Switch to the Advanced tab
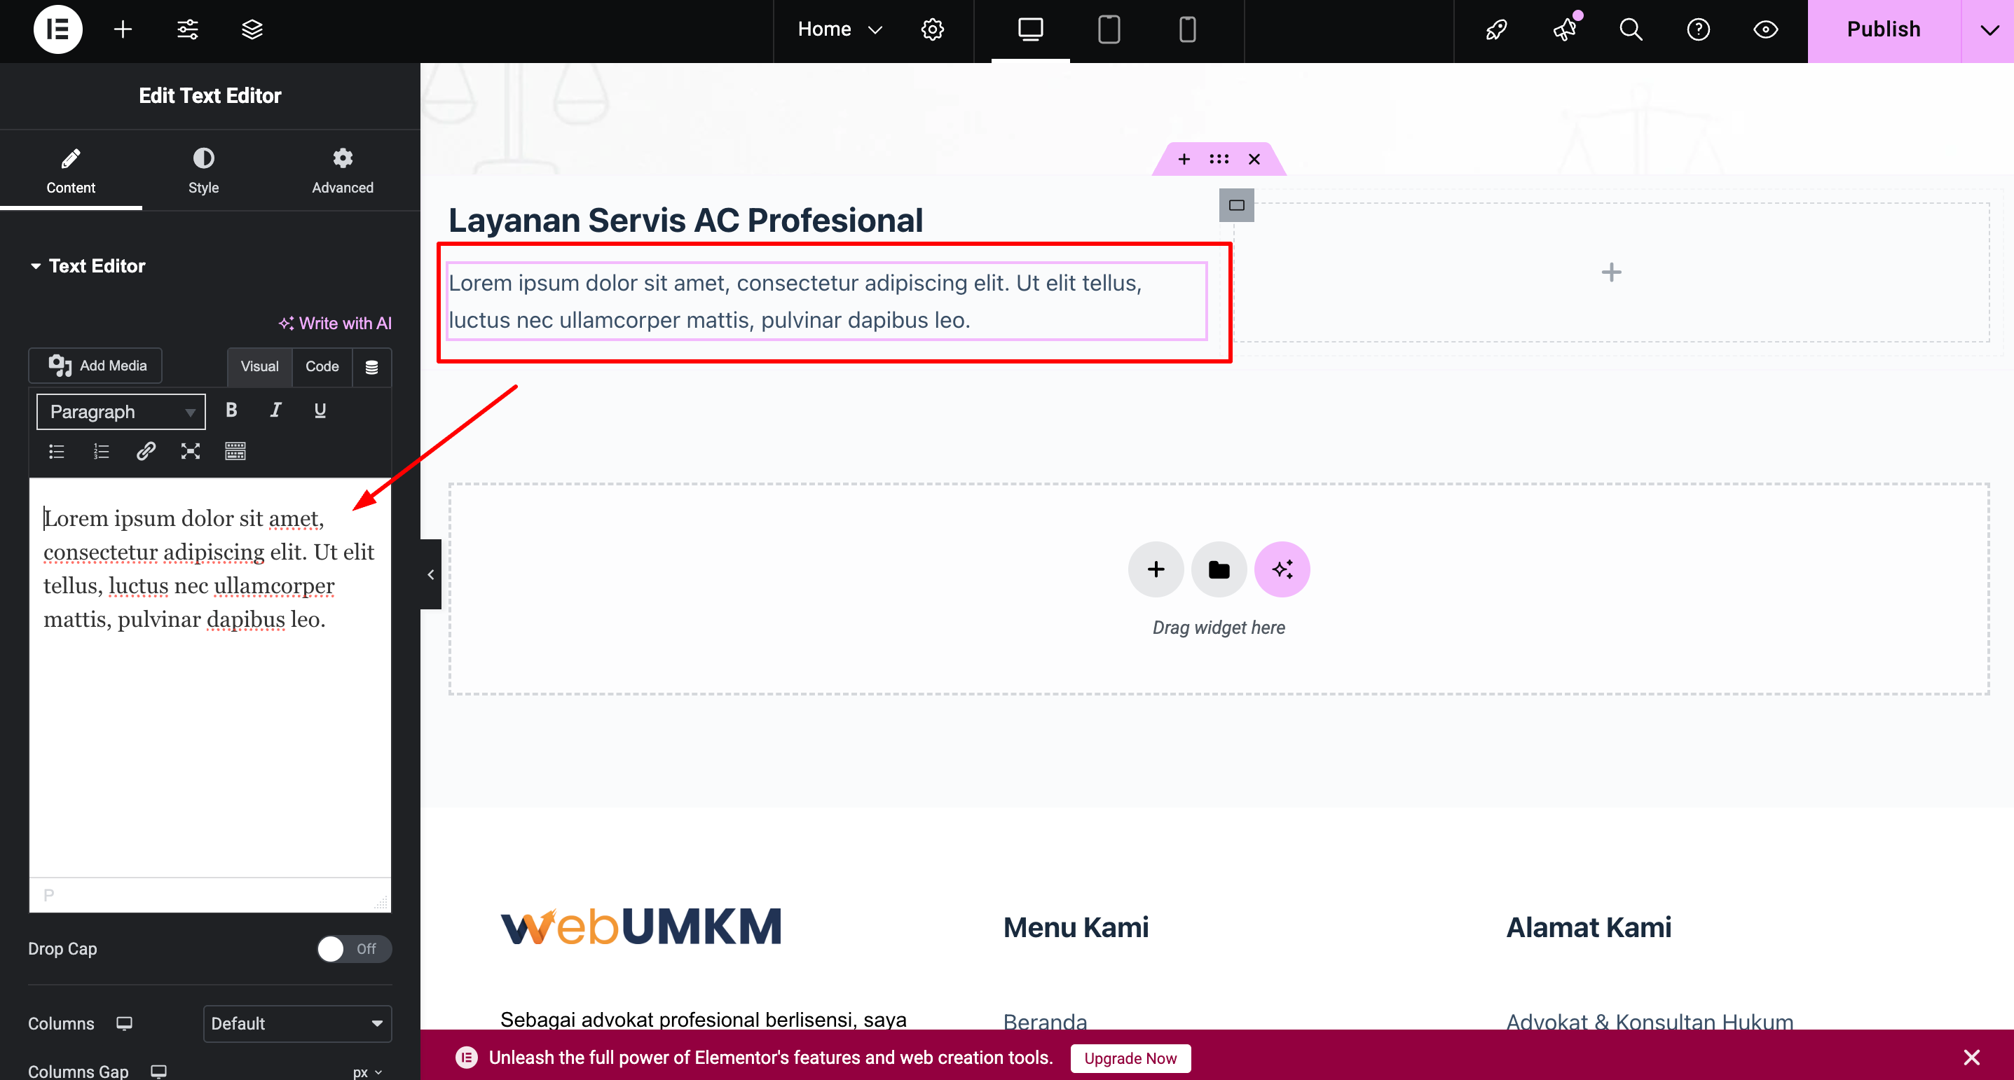 pos(343,170)
